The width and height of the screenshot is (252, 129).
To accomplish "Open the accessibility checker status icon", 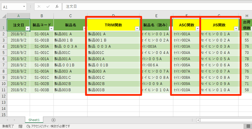I will point(28,126).
